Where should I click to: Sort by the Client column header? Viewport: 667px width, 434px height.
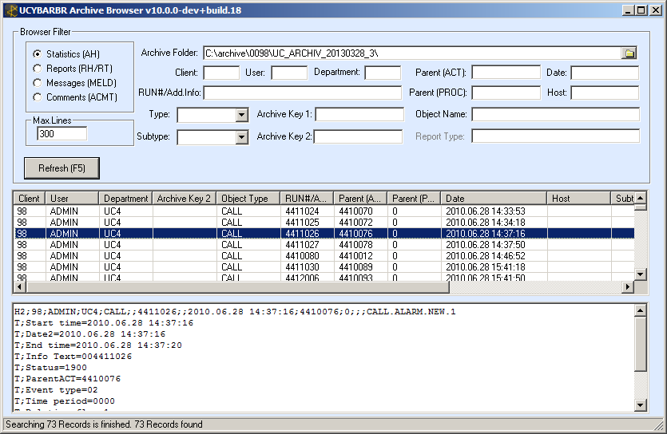pyautogui.click(x=30, y=199)
